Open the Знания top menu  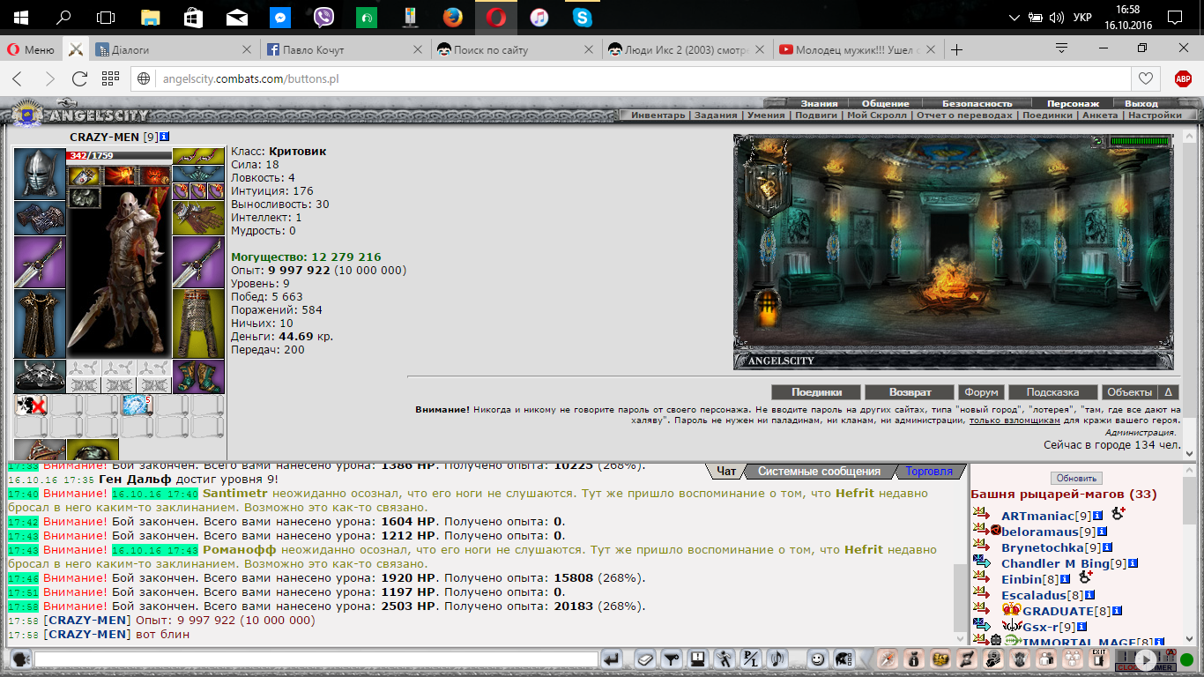[x=819, y=103]
